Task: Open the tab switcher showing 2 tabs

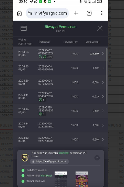Action: [x=89, y=13]
